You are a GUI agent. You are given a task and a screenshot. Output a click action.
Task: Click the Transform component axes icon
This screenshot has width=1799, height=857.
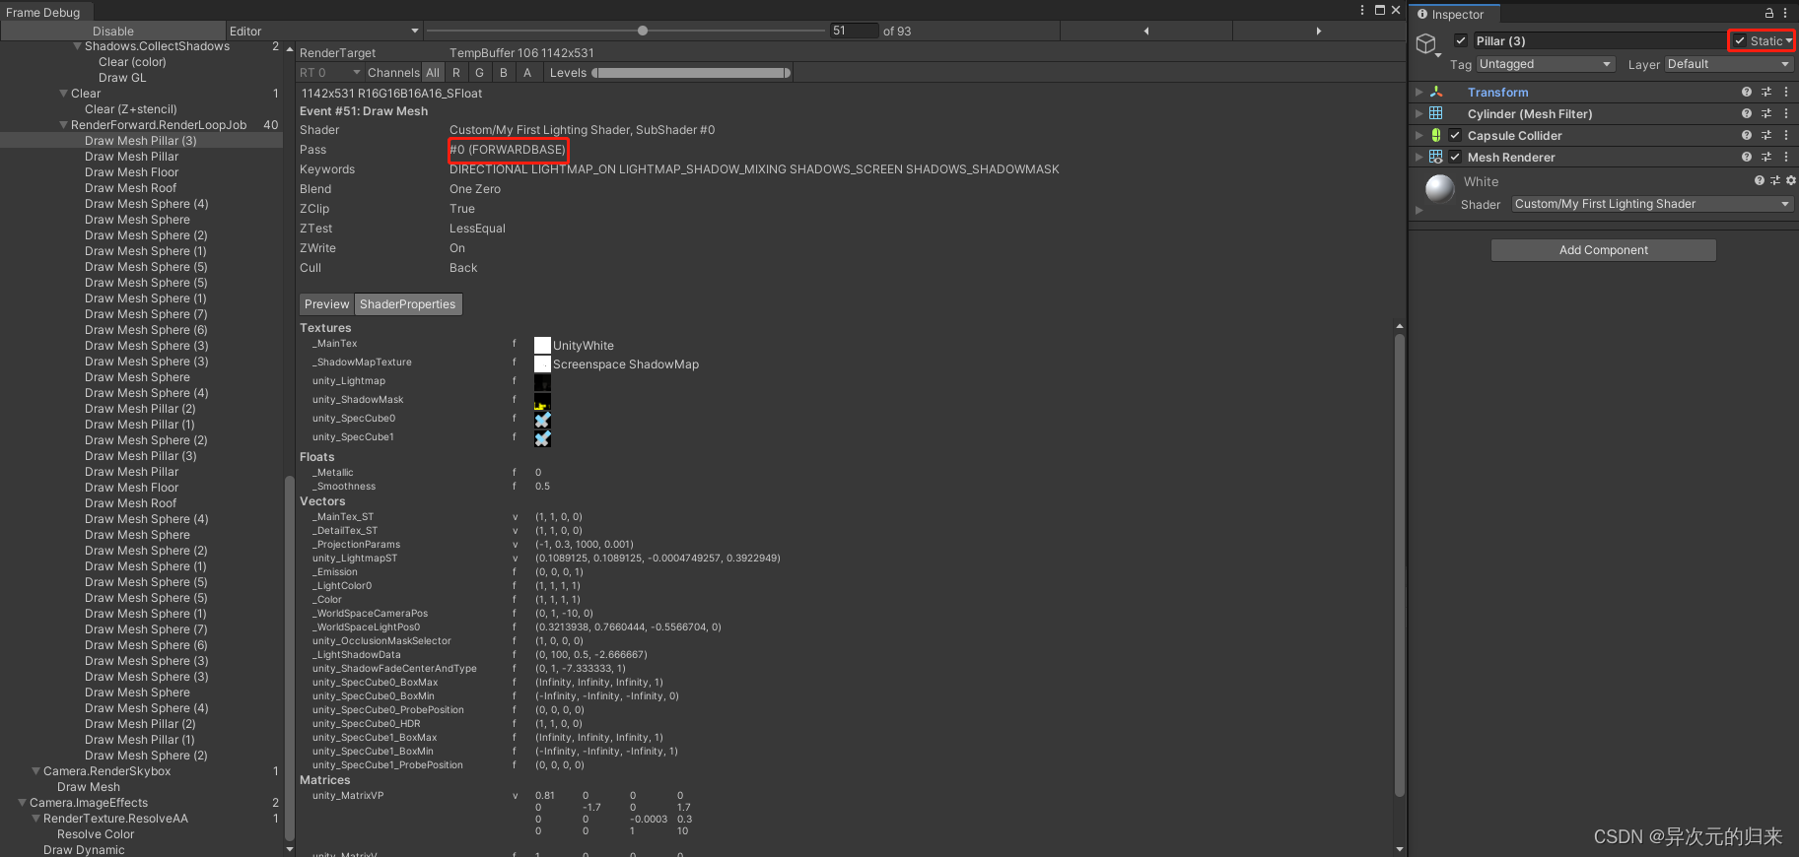(1436, 92)
